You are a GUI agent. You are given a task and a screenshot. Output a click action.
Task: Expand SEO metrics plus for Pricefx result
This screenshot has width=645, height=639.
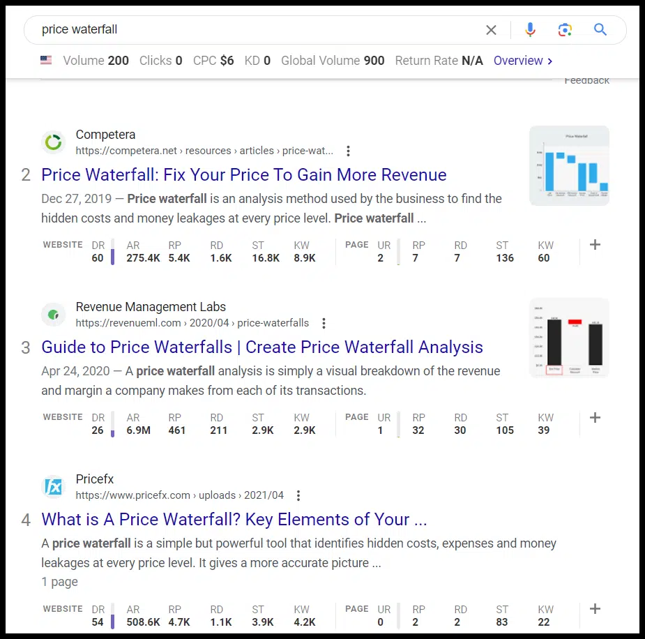point(595,609)
